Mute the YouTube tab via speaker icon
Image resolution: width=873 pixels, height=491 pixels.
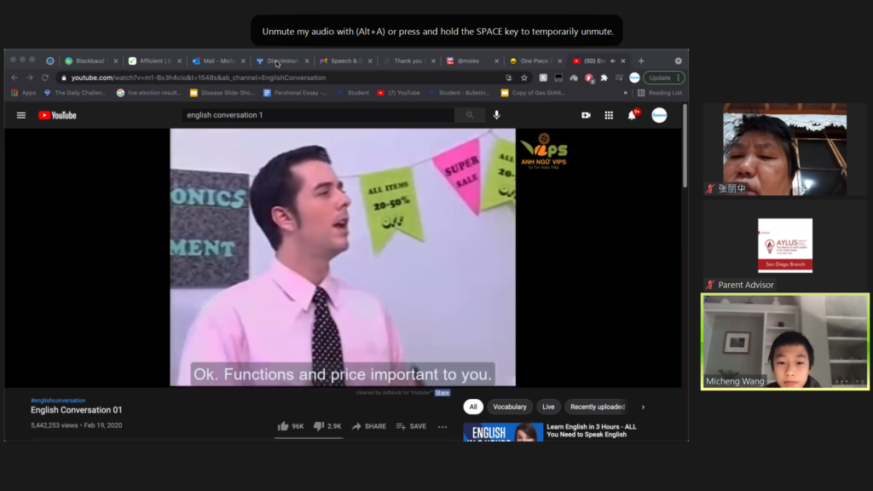coord(613,61)
